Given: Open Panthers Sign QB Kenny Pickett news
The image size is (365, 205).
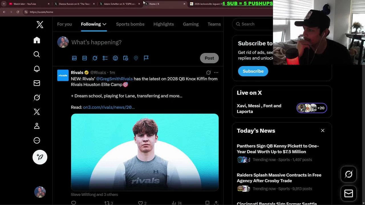Looking at the screenshot, I should tap(278, 149).
